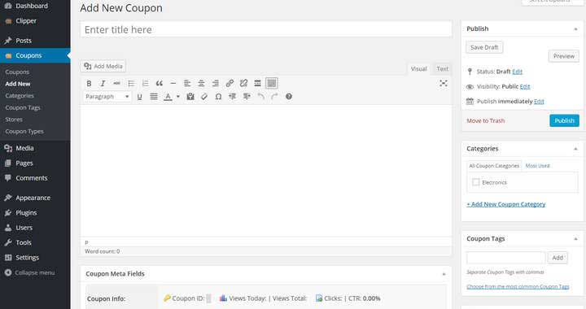Save the coupon as draft
Image resolution: width=586 pixels, height=309 pixels.
tap(484, 47)
